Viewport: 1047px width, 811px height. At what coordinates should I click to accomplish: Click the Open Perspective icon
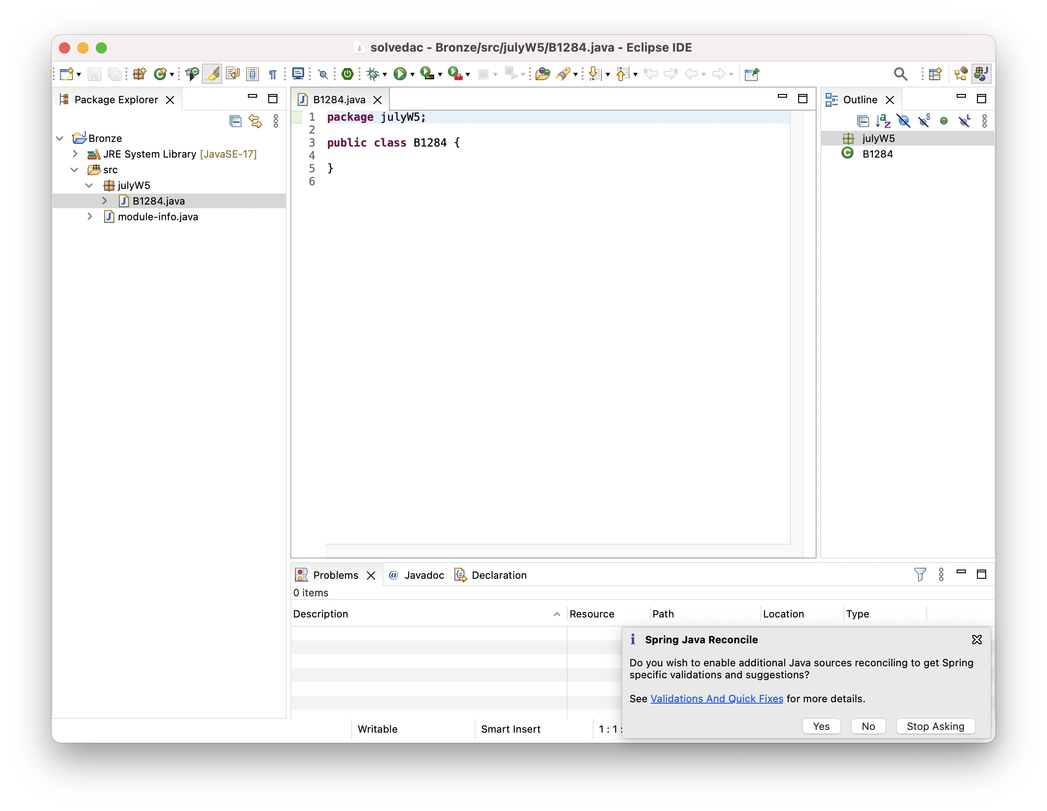[x=935, y=74]
